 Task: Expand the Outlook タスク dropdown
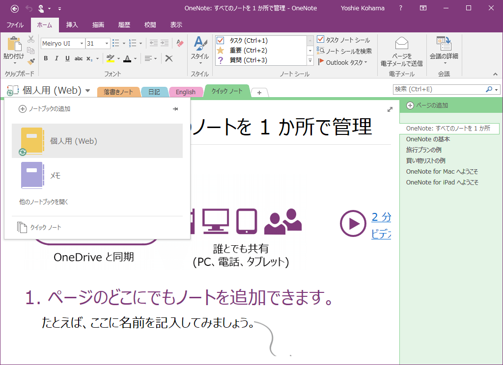tap(365, 62)
